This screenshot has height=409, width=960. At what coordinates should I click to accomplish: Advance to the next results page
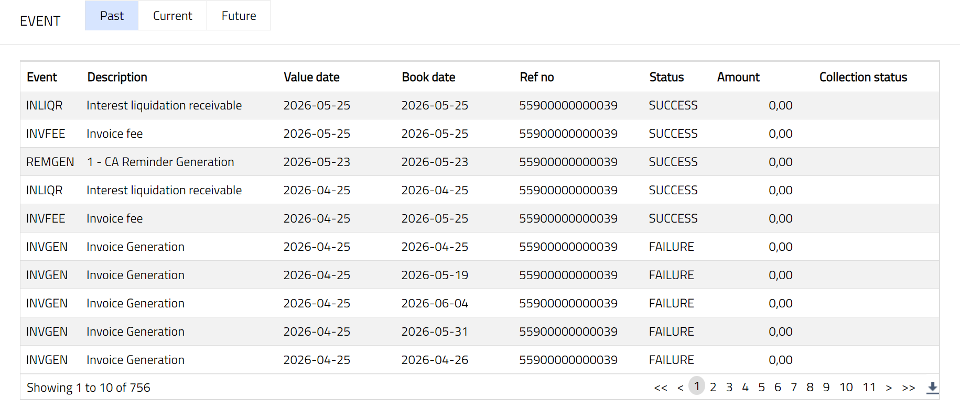click(x=889, y=388)
